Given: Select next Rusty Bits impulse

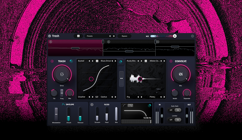Looking at the screenshot, I should 142,61.
